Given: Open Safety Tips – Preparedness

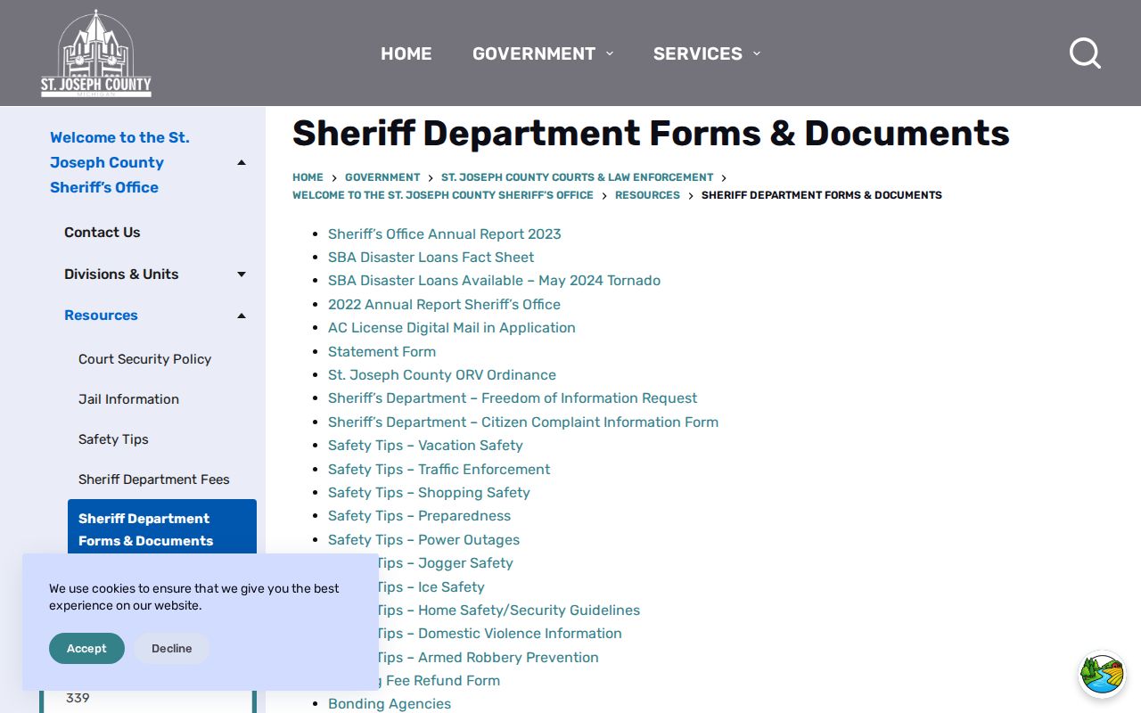Looking at the screenshot, I should 419,515.
